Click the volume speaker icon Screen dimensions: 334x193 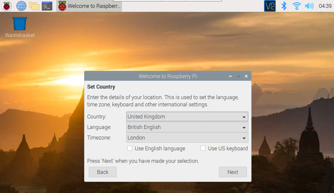tap(309, 6)
